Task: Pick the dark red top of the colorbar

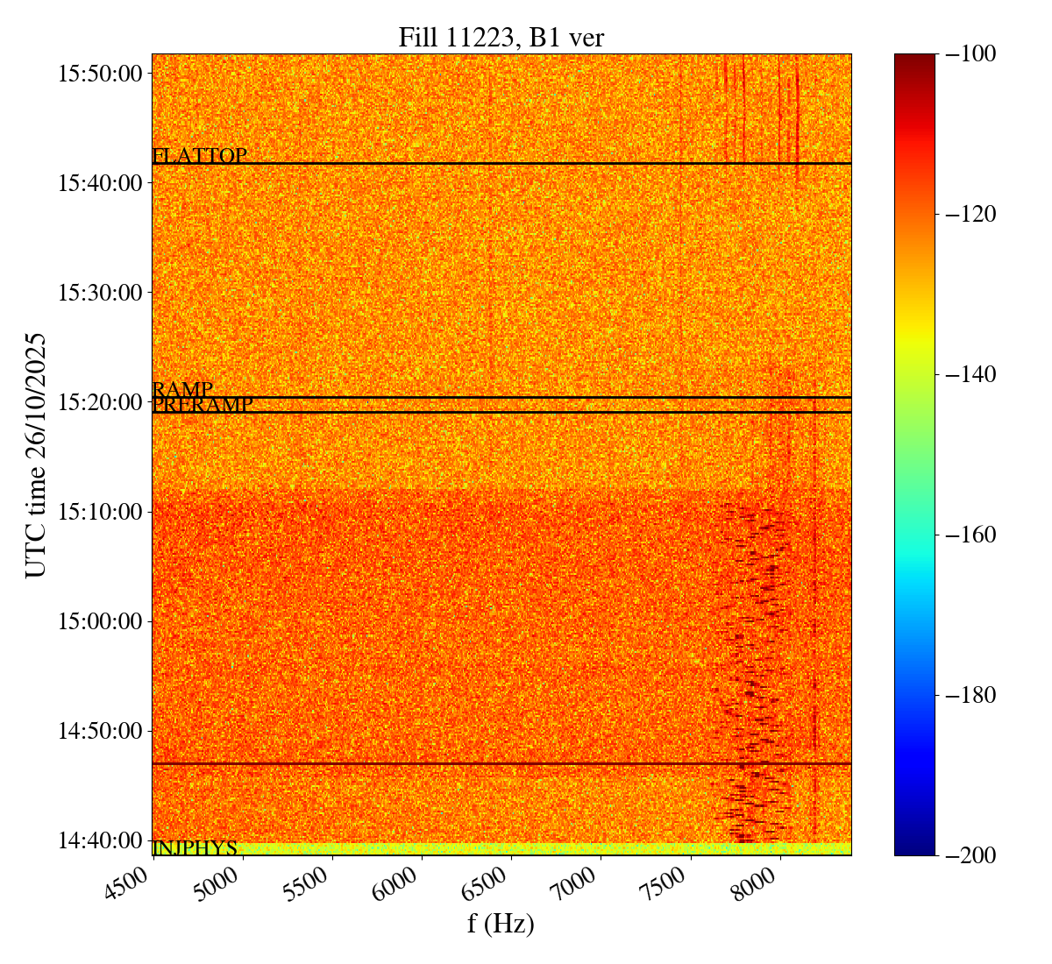Action: [x=914, y=60]
